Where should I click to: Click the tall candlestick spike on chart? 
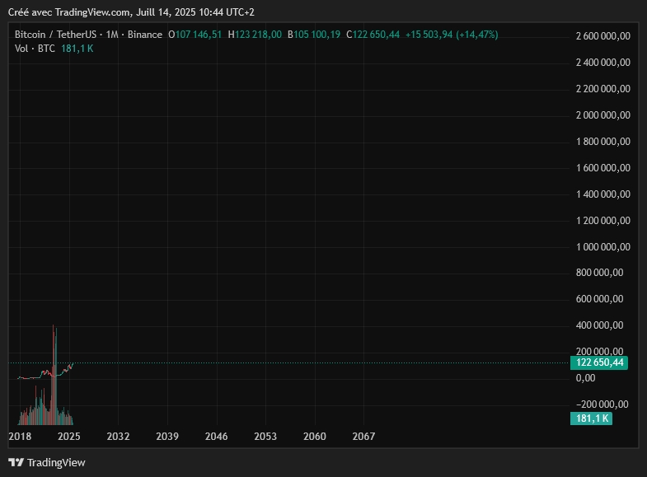coord(54,346)
